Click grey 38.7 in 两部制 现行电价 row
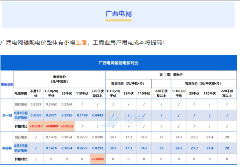Screen dimensions: 240x167 click(113, 137)
